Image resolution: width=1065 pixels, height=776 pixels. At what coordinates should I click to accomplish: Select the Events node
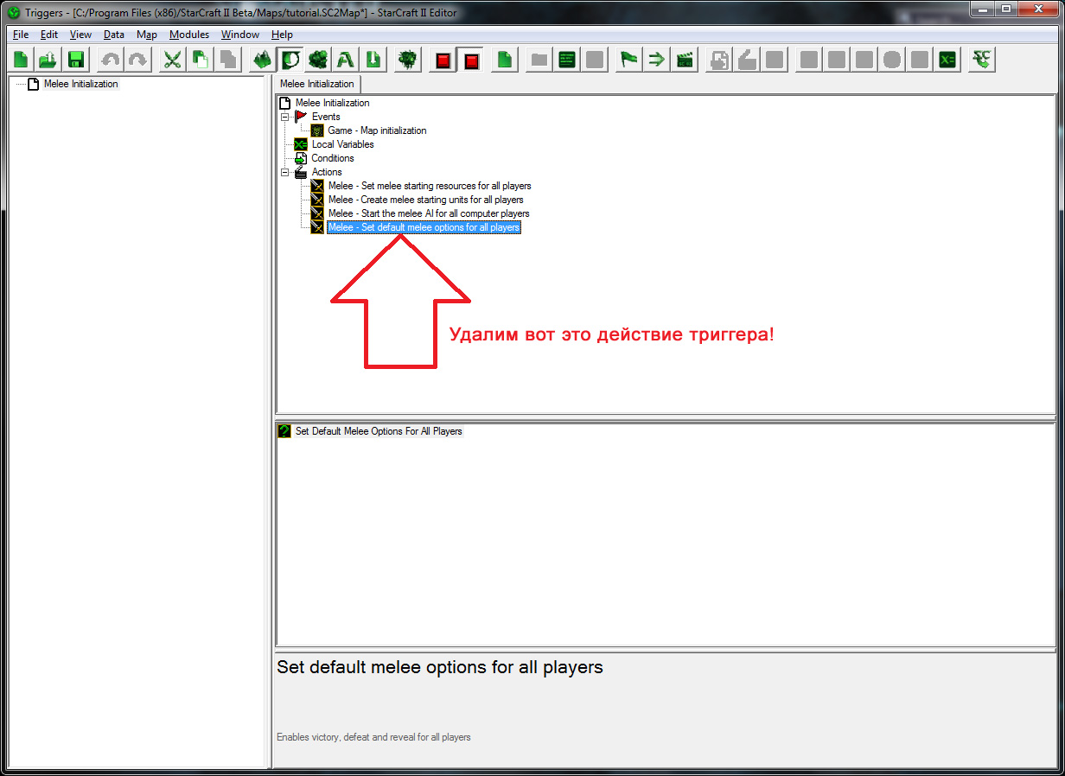[326, 117]
